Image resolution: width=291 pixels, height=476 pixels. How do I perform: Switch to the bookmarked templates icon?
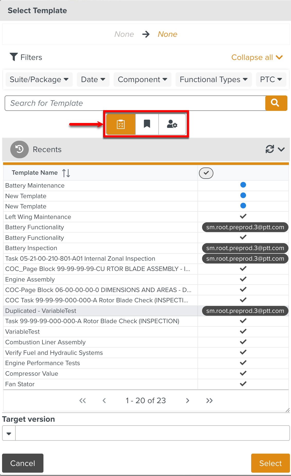(147, 125)
